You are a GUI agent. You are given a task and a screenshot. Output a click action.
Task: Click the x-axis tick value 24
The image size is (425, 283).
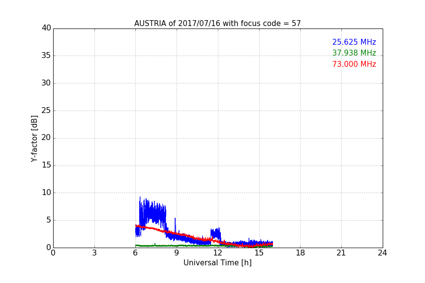[382, 253]
